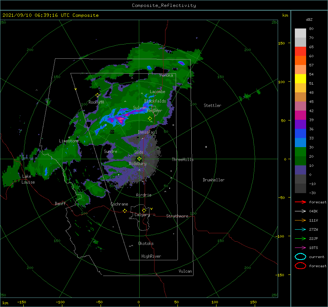The height and width of the screenshot is (307, 328).
Task: Select the 65 dBZ red color swatch
Action: click(300, 51)
